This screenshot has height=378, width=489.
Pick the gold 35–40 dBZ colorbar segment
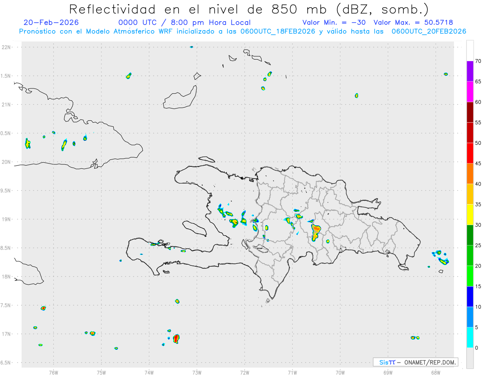coord(470,194)
